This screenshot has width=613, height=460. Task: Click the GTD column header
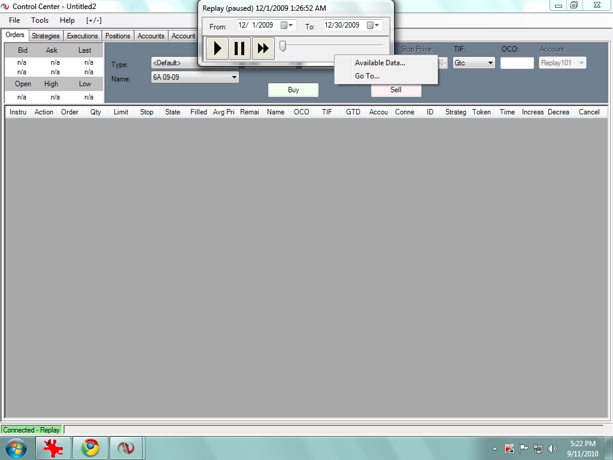353,112
